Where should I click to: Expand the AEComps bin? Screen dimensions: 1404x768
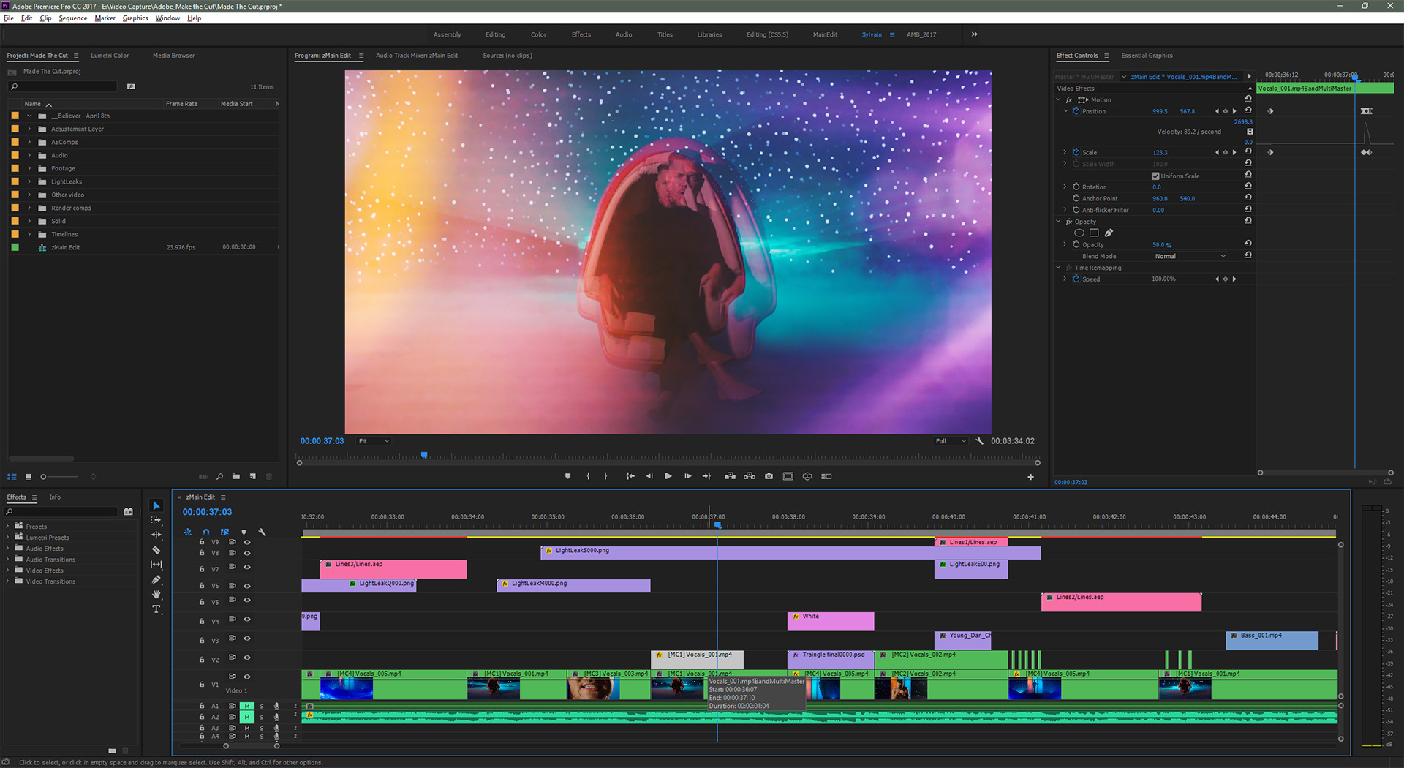pos(30,143)
